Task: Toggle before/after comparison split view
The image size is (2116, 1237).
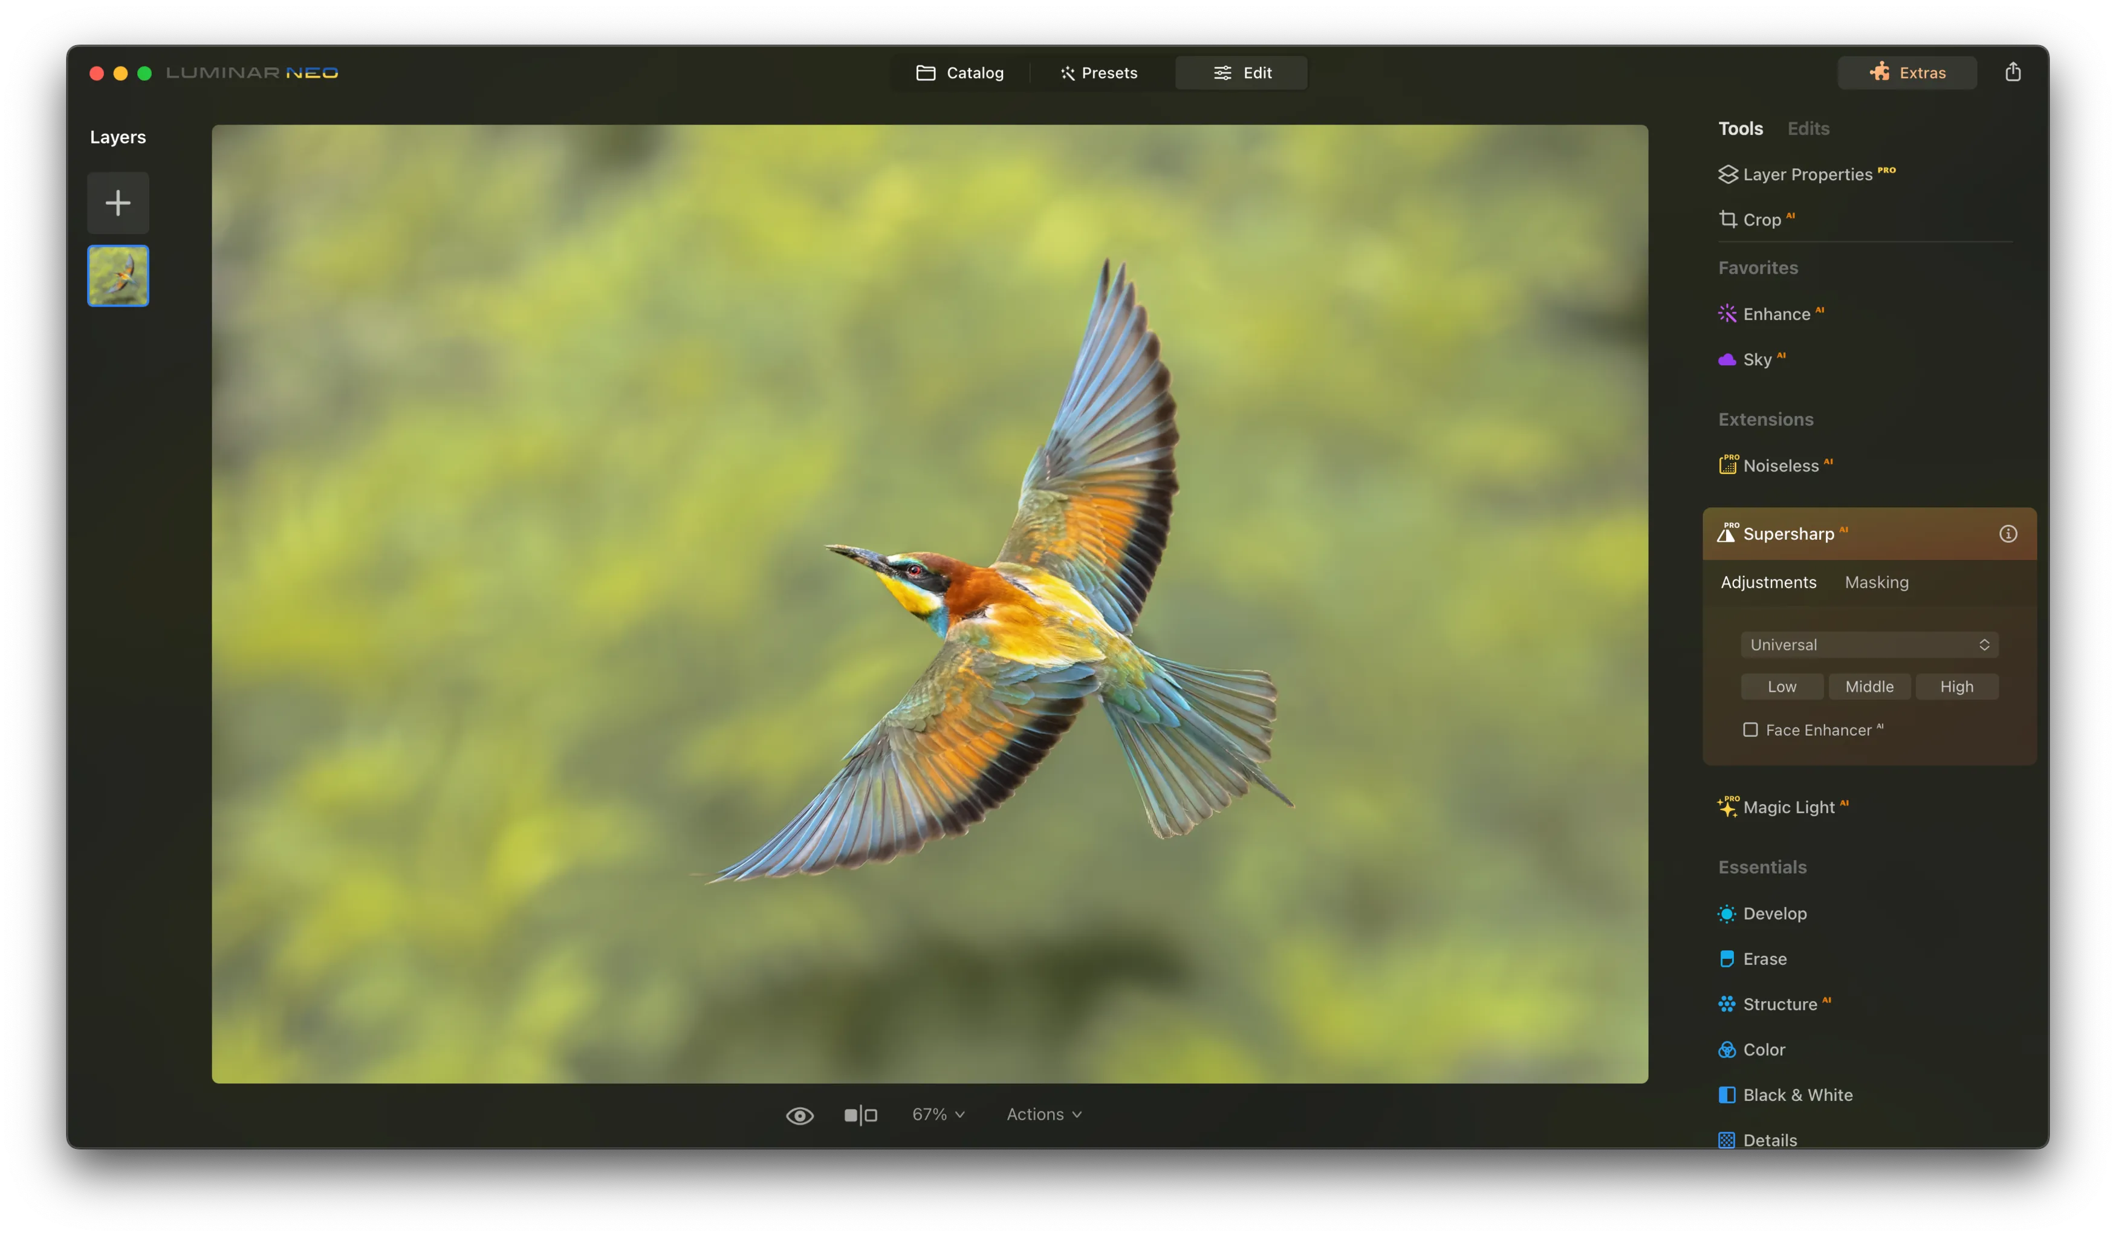Action: pos(860,1114)
